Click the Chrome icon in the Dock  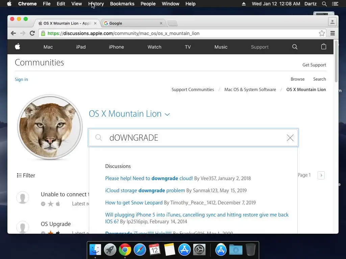click(125, 250)
